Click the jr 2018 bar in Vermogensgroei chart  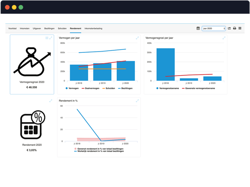click(x=165, y=64)
